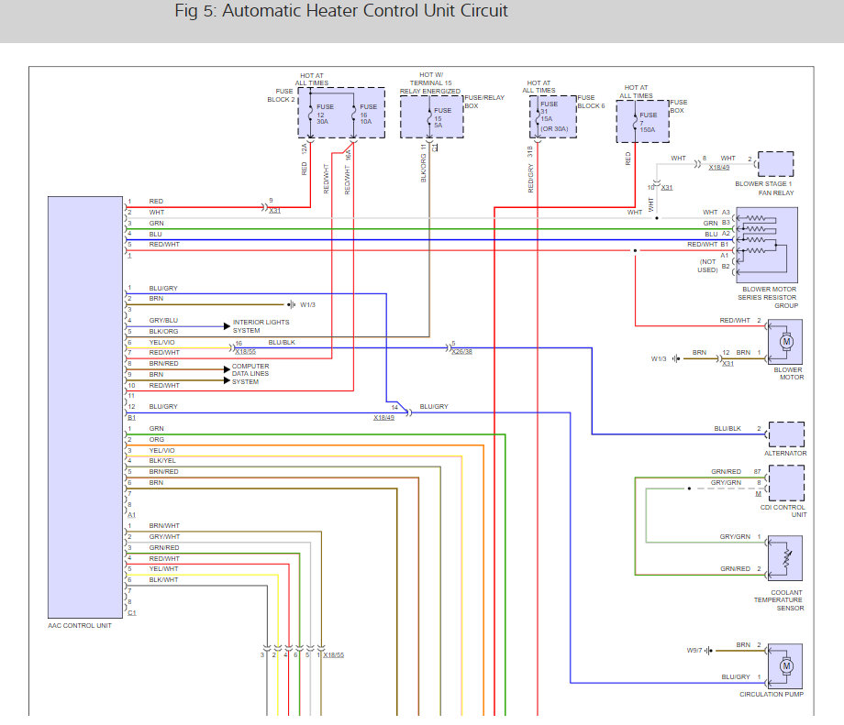This screenshot has width=844, height=725.
Task: Open X18/49 link near pin 14
Action: pyautogui.click(x=383, y=417)
